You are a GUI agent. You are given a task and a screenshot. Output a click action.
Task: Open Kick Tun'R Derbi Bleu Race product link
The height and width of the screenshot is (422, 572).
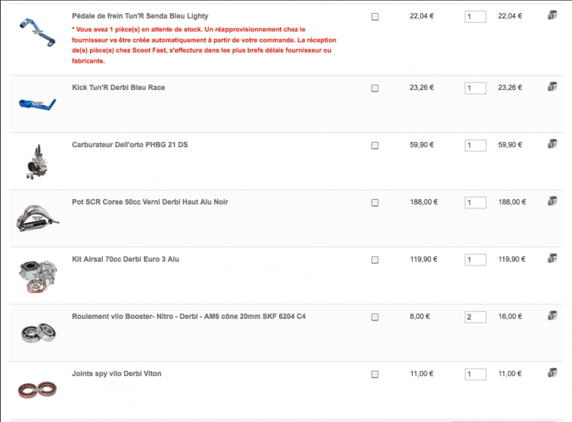118,88
